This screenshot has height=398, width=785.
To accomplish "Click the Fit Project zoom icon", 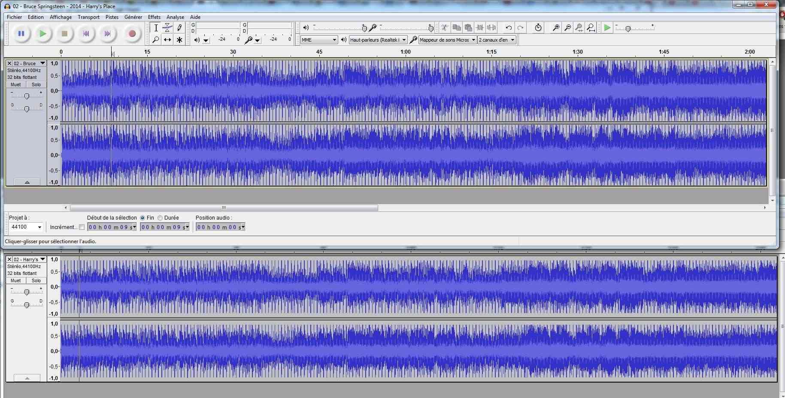I will click(591, 27).
